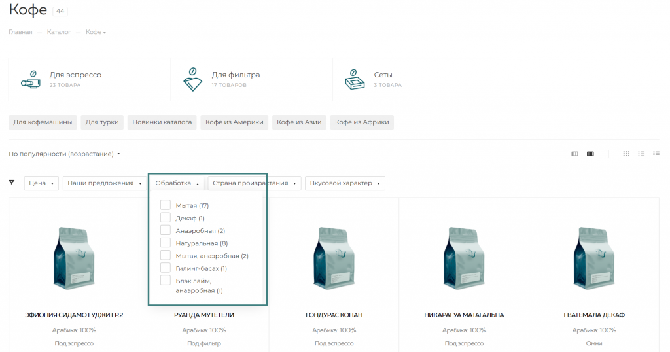
Task: Open the Вкусовой характер filter
Action: (344, 183)
